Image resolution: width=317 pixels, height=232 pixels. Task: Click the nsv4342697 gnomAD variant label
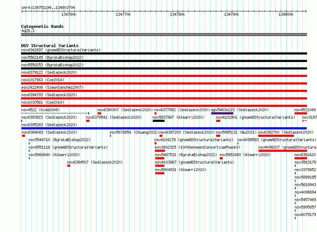(x=61, y=50)
